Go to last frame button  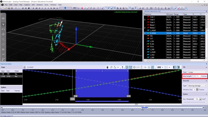(x=57, y=8)
